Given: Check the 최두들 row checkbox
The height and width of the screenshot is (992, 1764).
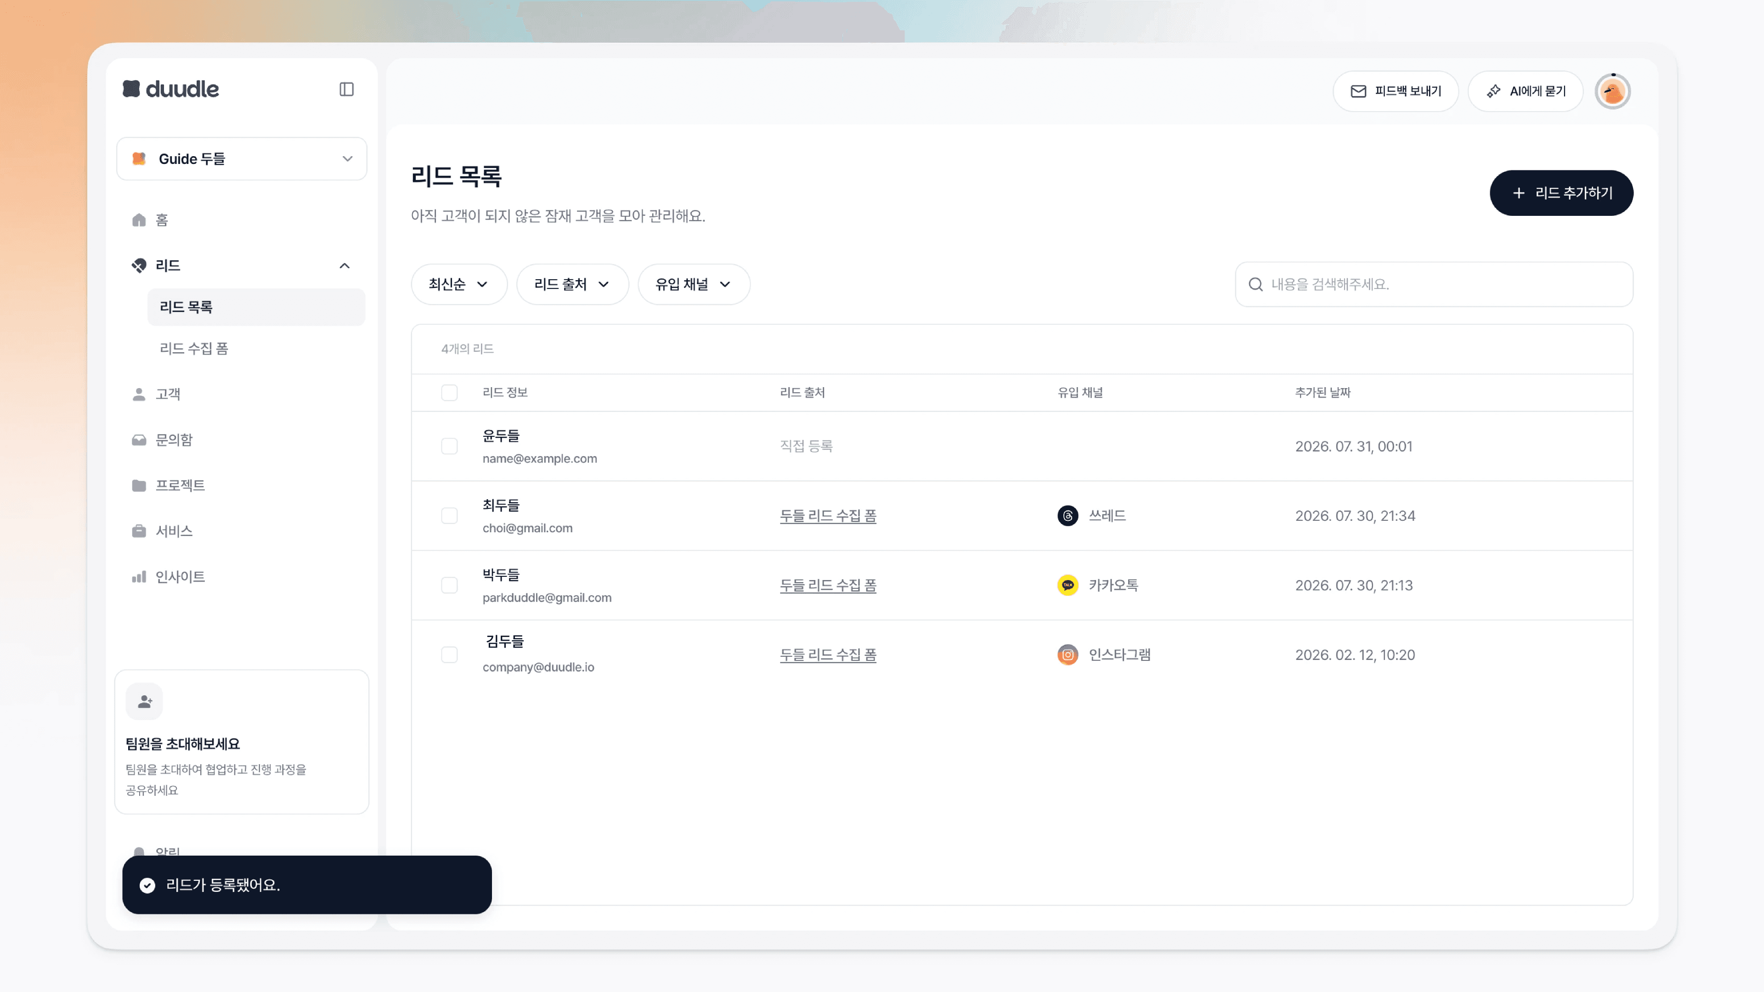Looking at the screenshot, I should (449, 515).
